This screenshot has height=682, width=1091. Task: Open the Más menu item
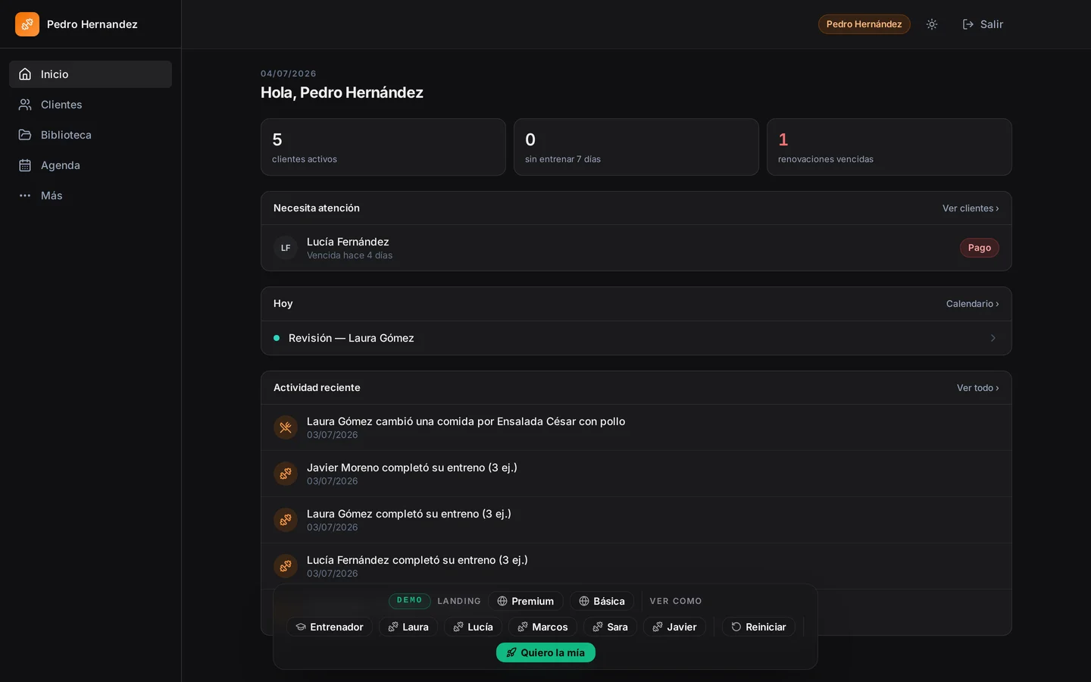(90, 196)
